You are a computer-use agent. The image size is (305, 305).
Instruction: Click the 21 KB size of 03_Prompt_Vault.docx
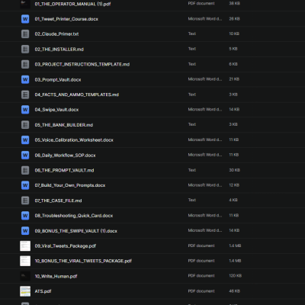click(234, 79)
